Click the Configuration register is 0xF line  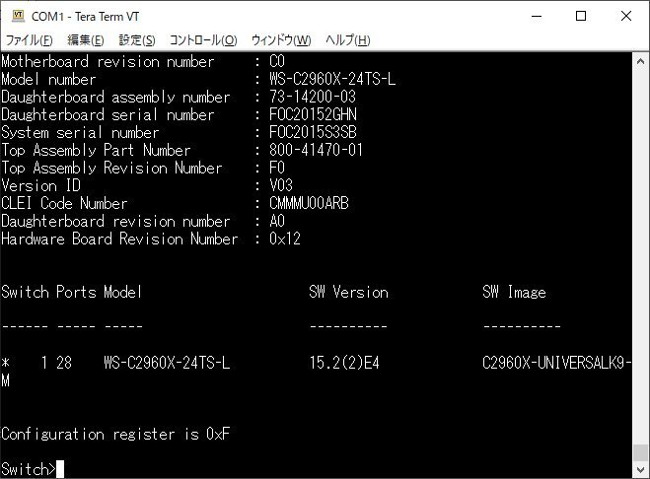pos(115,434)
